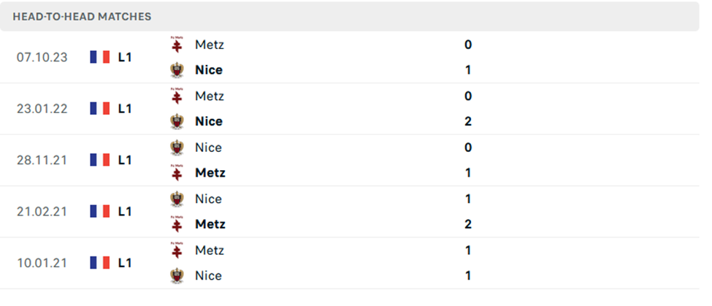Click Nice crest in 07.10.23 match
The image size is (712, 306).
tap(177, 70)
